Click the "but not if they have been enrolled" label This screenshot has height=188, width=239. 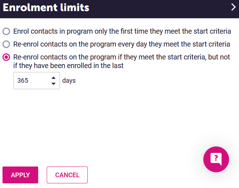(122, 61)
